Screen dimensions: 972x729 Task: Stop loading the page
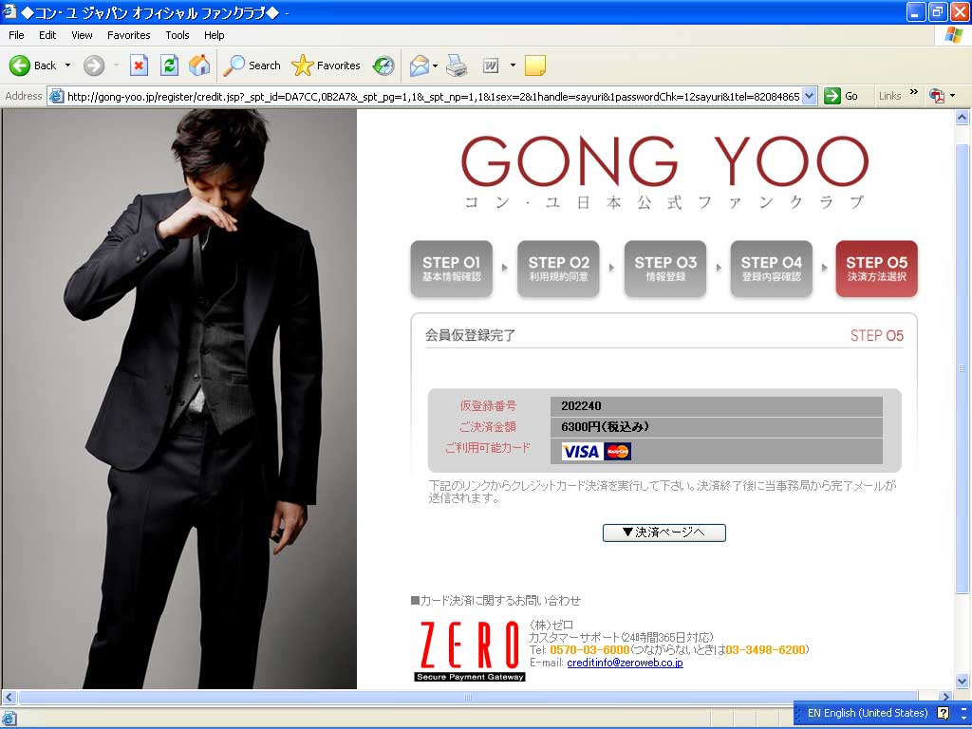[x=139, y=65]
